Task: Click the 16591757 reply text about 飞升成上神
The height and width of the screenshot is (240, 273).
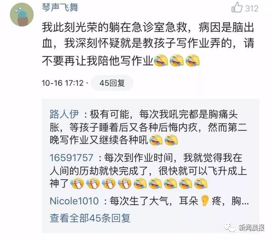Action: click(x=148, y=171)
